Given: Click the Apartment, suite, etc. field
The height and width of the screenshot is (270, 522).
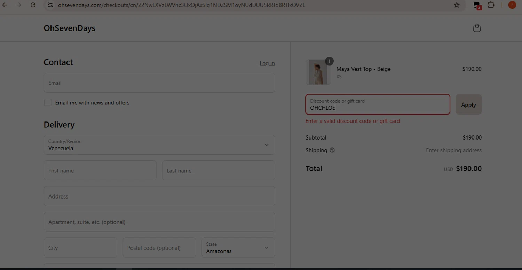Looking at the screenshot, I should pos(159,222).
